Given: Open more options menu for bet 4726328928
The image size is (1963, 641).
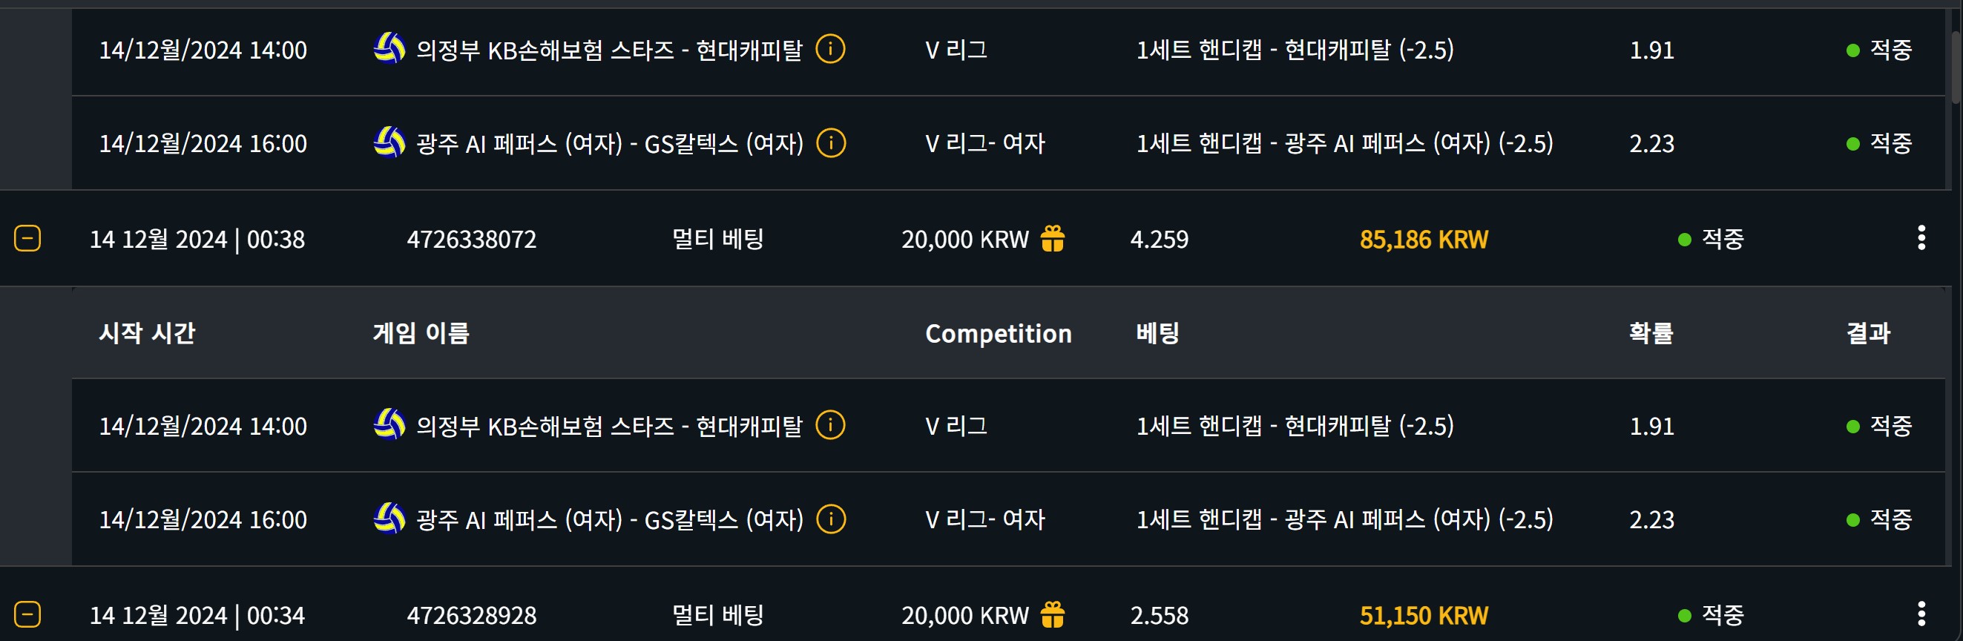Looking at the screenshot, I should click(1921, 614).
